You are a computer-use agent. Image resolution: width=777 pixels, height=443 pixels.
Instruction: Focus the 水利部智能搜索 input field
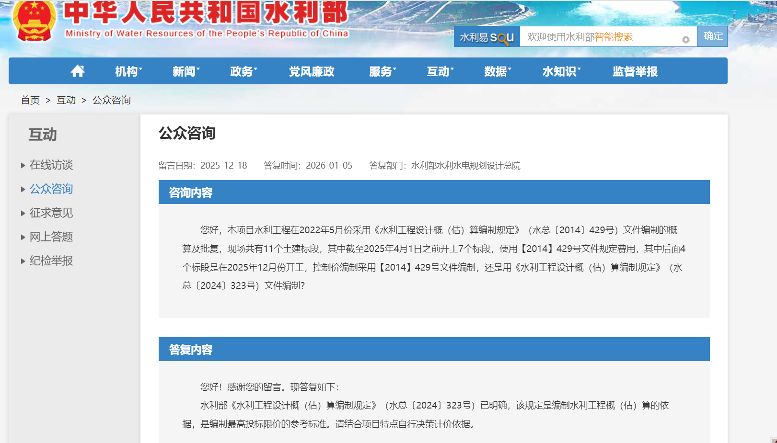pos(602,37)
